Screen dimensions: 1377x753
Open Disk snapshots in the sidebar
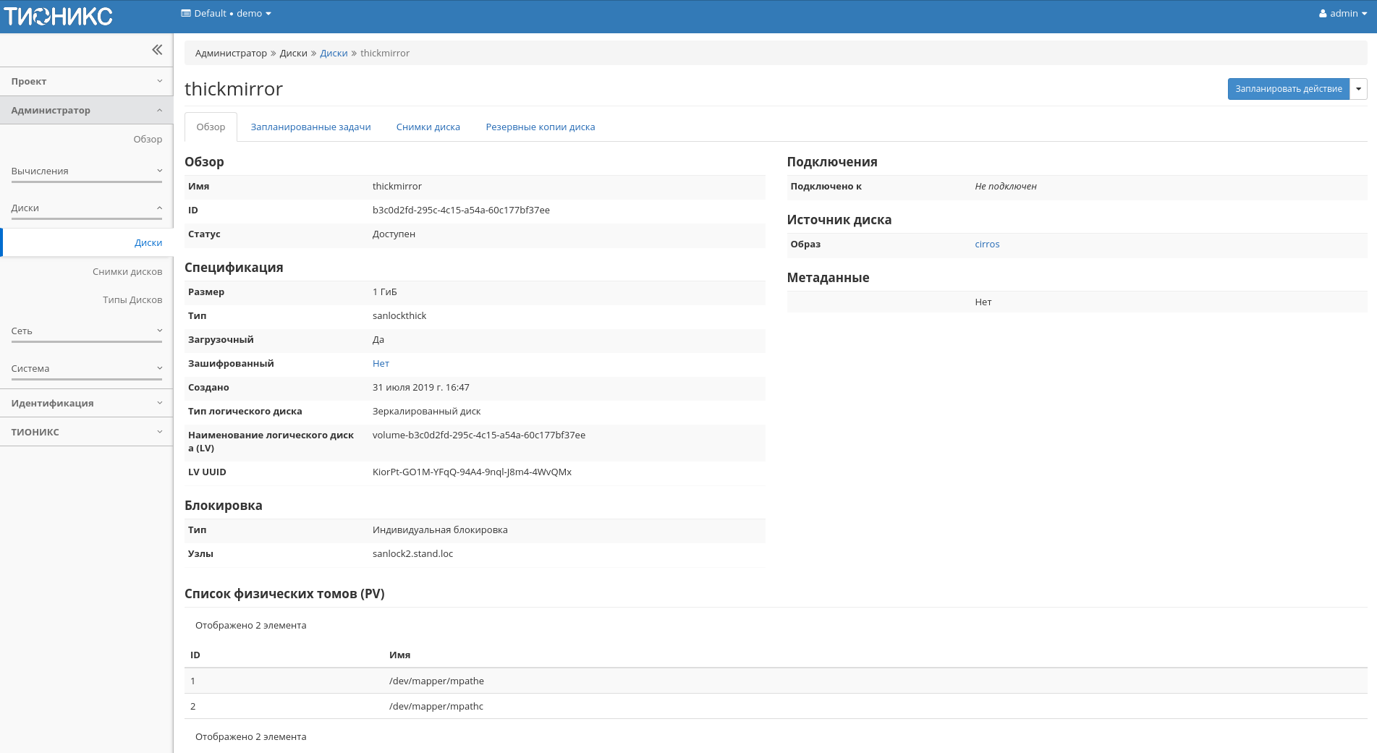pos(127,272)
